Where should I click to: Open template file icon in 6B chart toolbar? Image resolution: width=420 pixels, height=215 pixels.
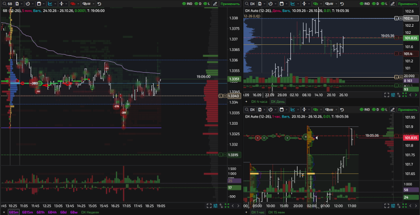pos(17,4)
